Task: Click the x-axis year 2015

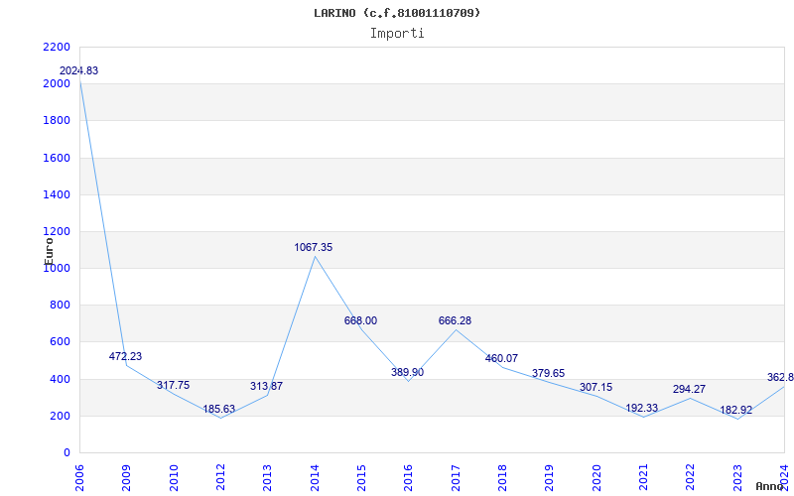Action: tap(361, 478)
